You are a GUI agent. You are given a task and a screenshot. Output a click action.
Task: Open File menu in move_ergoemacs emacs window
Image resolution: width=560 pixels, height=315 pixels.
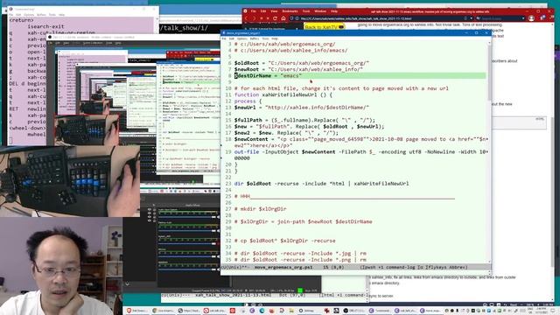pyautogui.click(x=224, y=38)
